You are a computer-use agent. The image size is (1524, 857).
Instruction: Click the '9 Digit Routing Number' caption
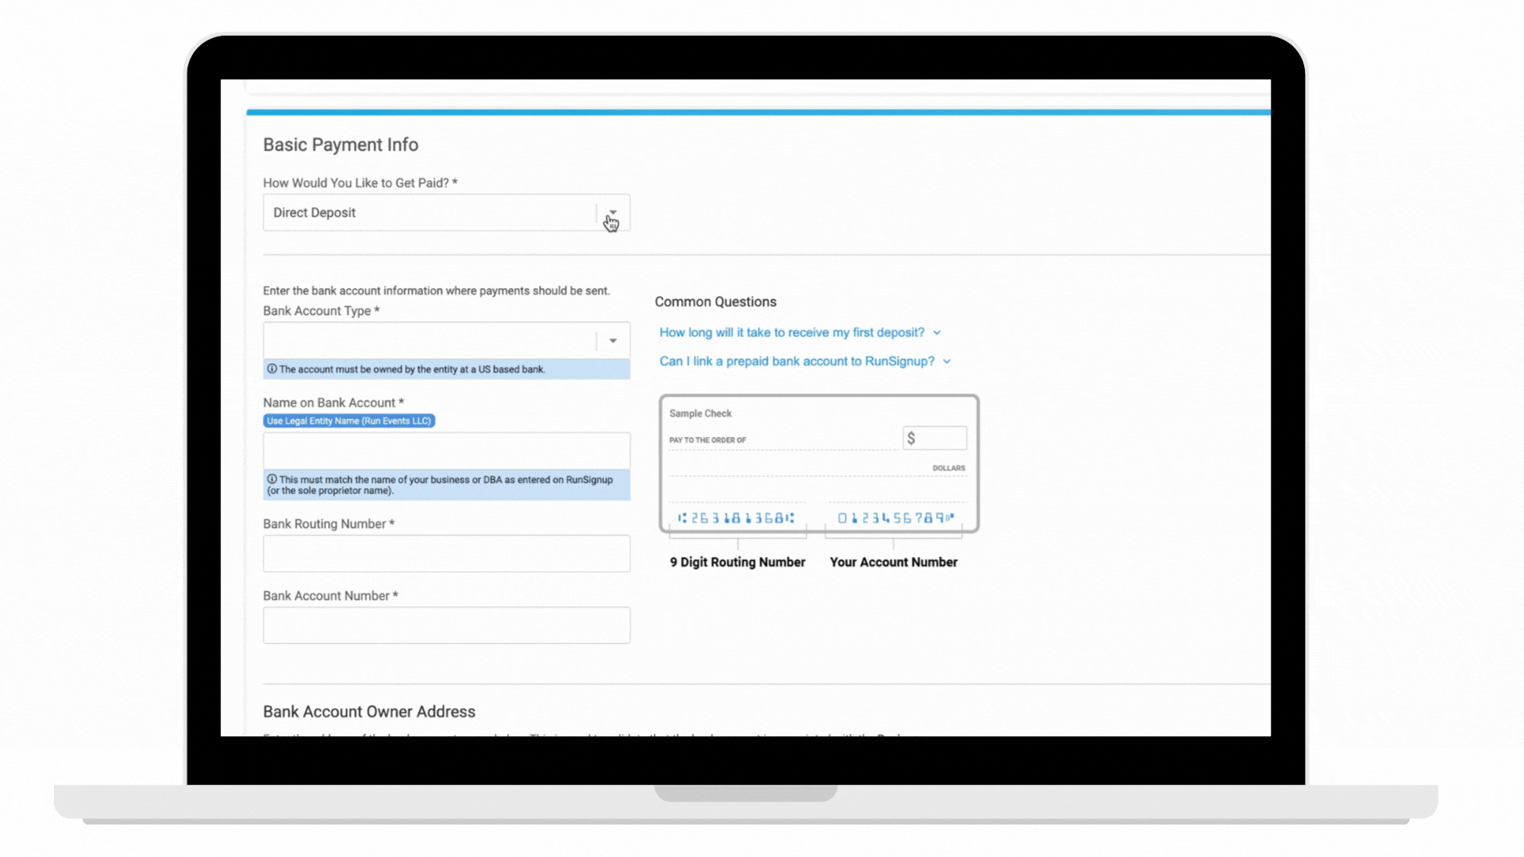point(737,562)
